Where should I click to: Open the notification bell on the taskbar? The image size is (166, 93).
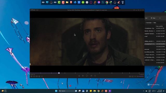click(164, 91)
